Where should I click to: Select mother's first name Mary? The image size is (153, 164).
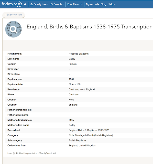[x=71, y=120]
